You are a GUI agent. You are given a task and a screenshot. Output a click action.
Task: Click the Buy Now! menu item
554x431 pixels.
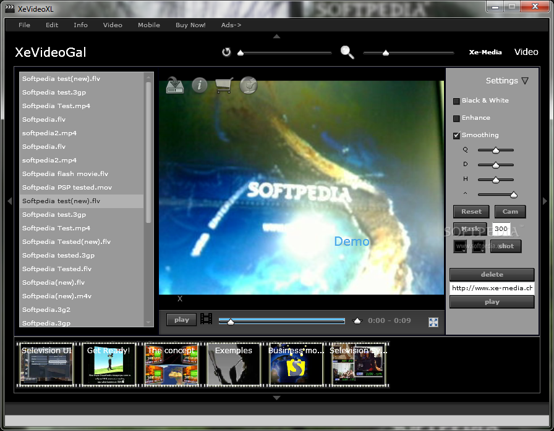(190, 25)
